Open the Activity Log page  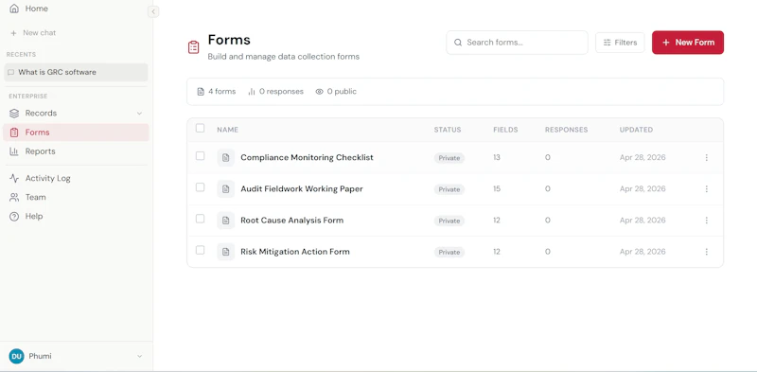(x=77, y=178)
